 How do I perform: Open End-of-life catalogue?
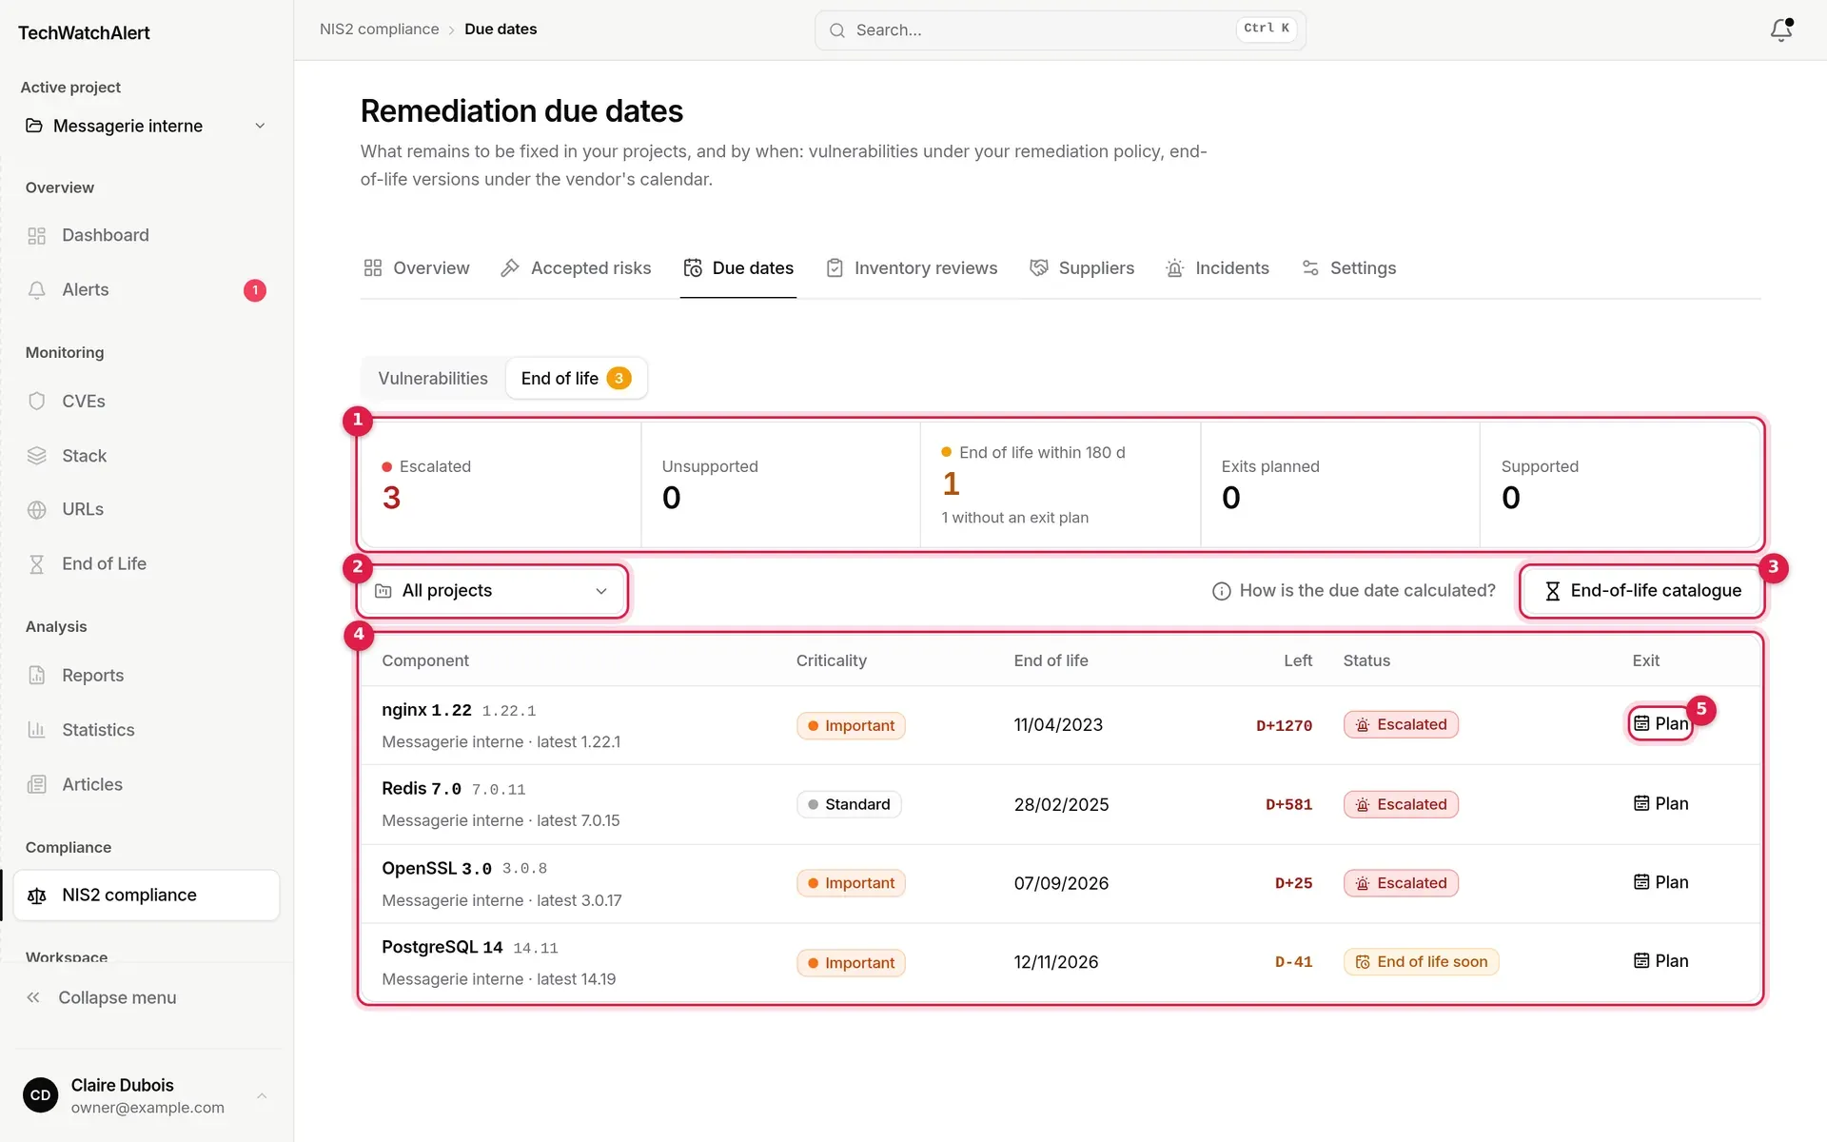(x=1642, y=591)
